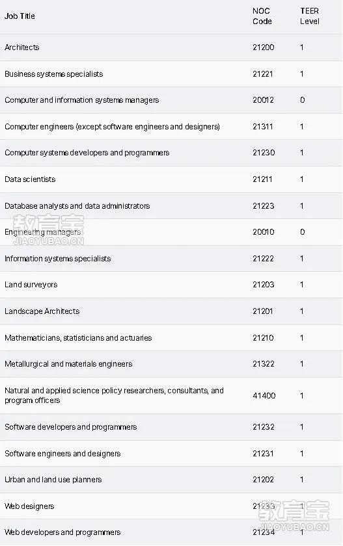The width and height of the screenshot is (343, 546).
Task: Select Web developers and programmers row
Action: coord(171,532)
